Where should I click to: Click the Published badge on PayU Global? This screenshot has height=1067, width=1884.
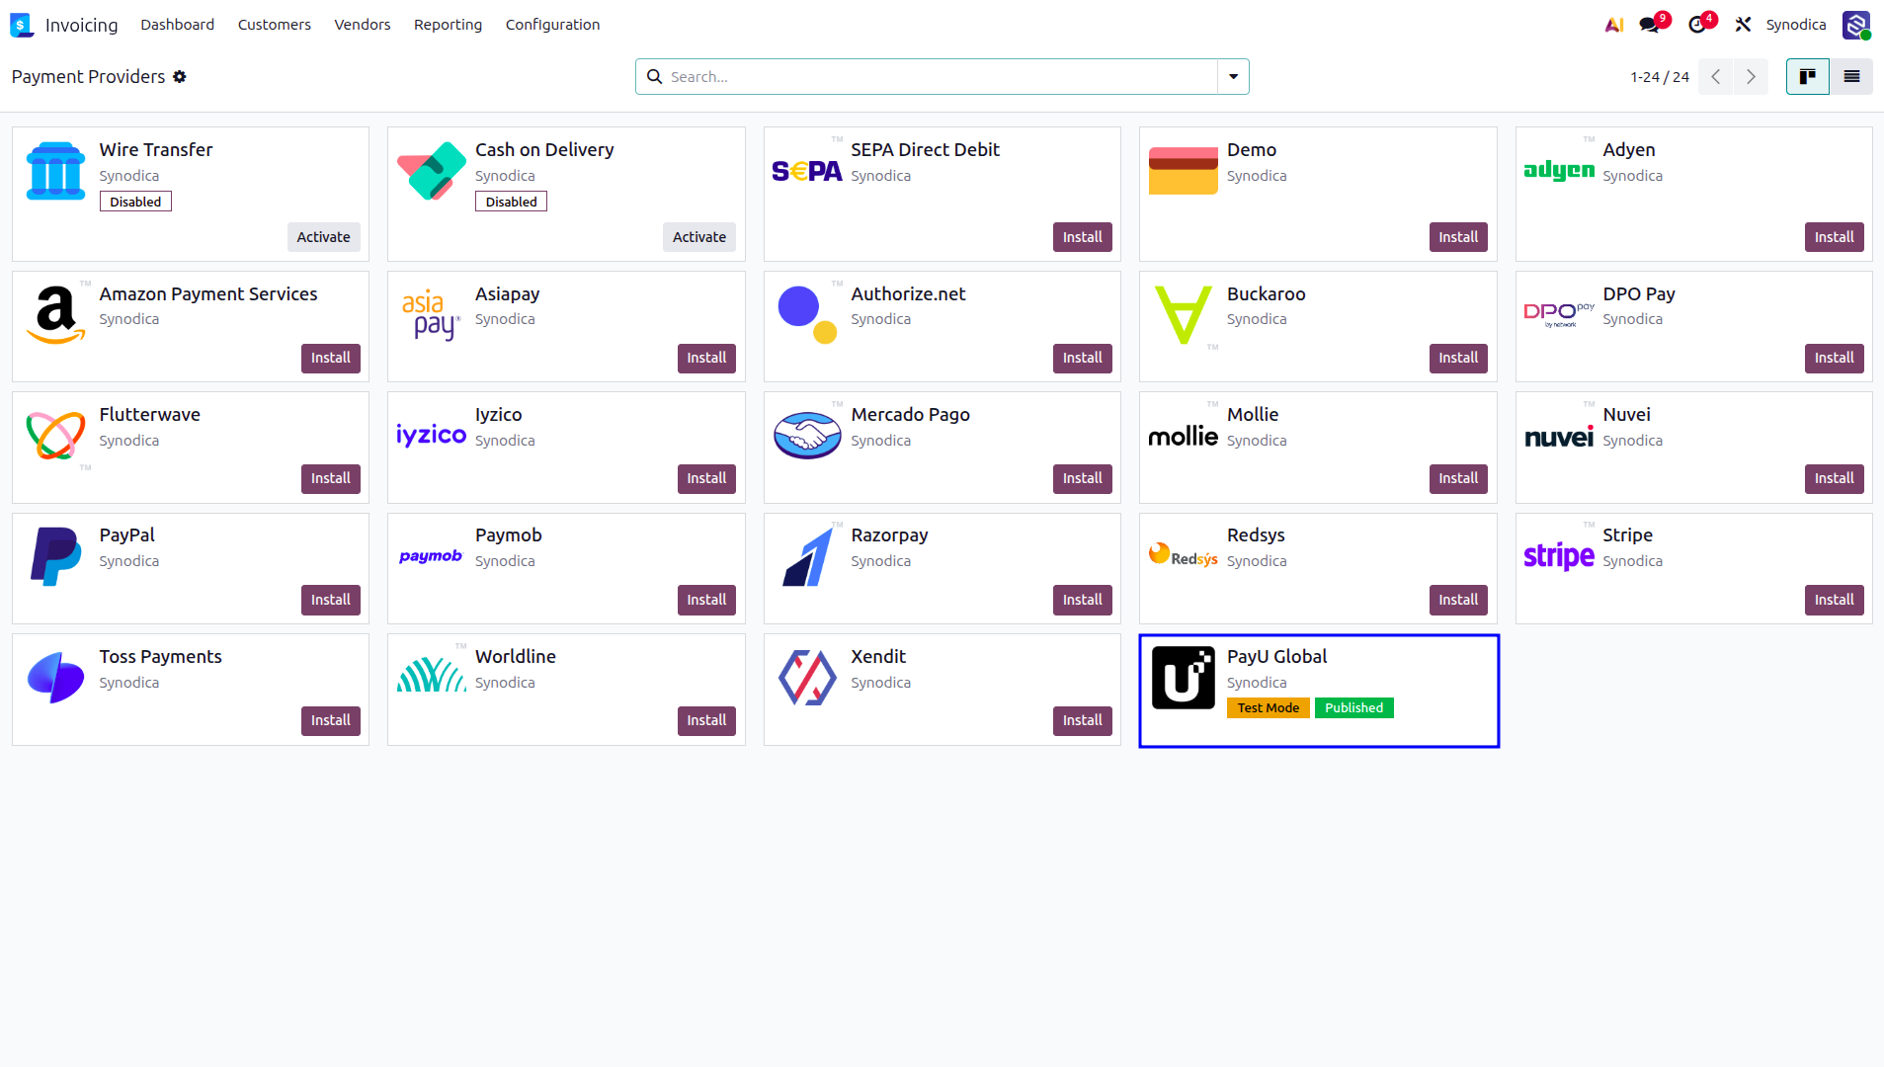[1353, 707]
